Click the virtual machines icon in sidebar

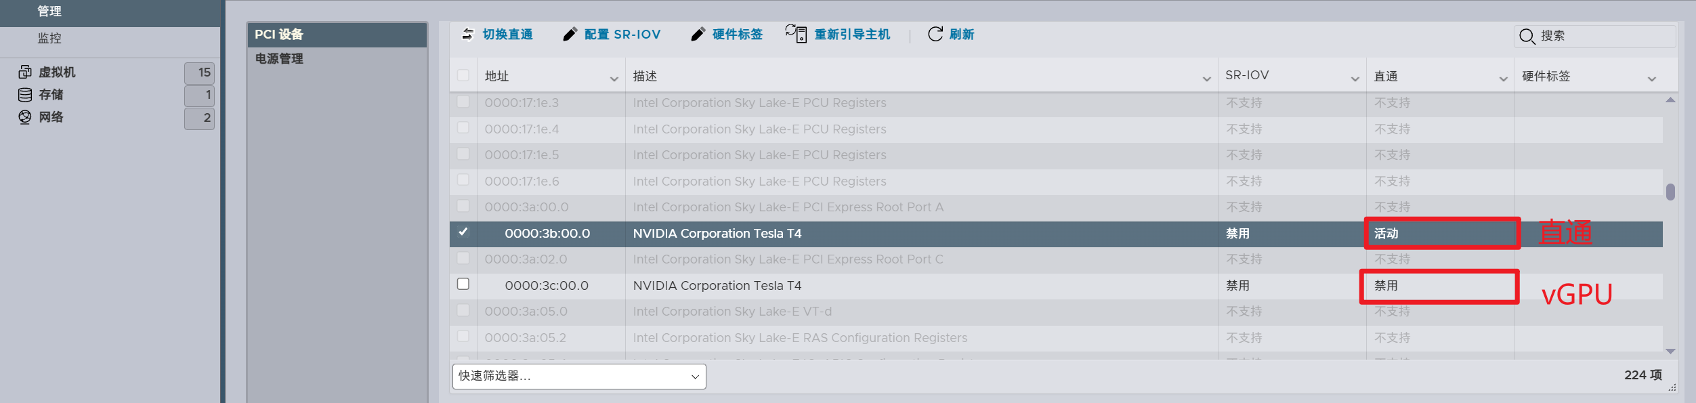click(25, 72)
